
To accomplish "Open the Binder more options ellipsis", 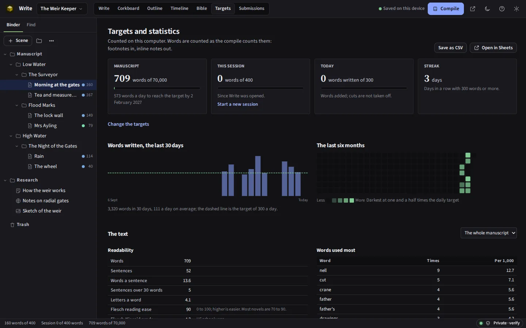I will (x=52, y=41).
